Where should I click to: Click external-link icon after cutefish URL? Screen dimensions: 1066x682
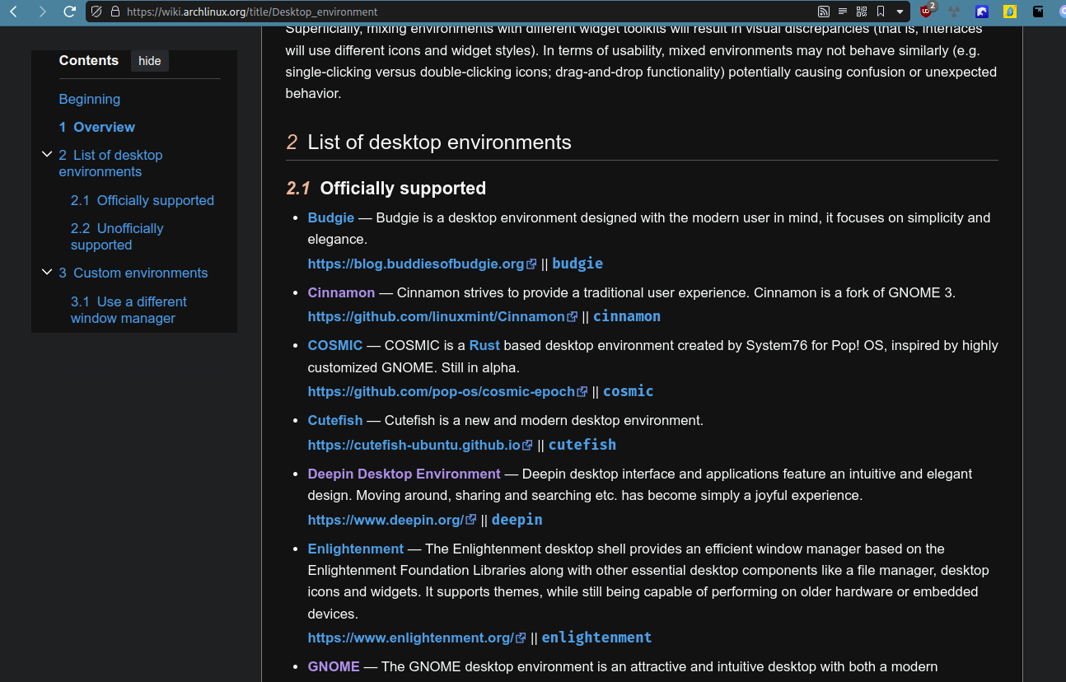click(x=527, y=446)
